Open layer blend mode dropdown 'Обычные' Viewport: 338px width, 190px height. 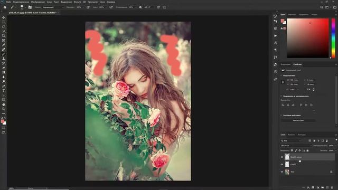[x=296, y=146]
